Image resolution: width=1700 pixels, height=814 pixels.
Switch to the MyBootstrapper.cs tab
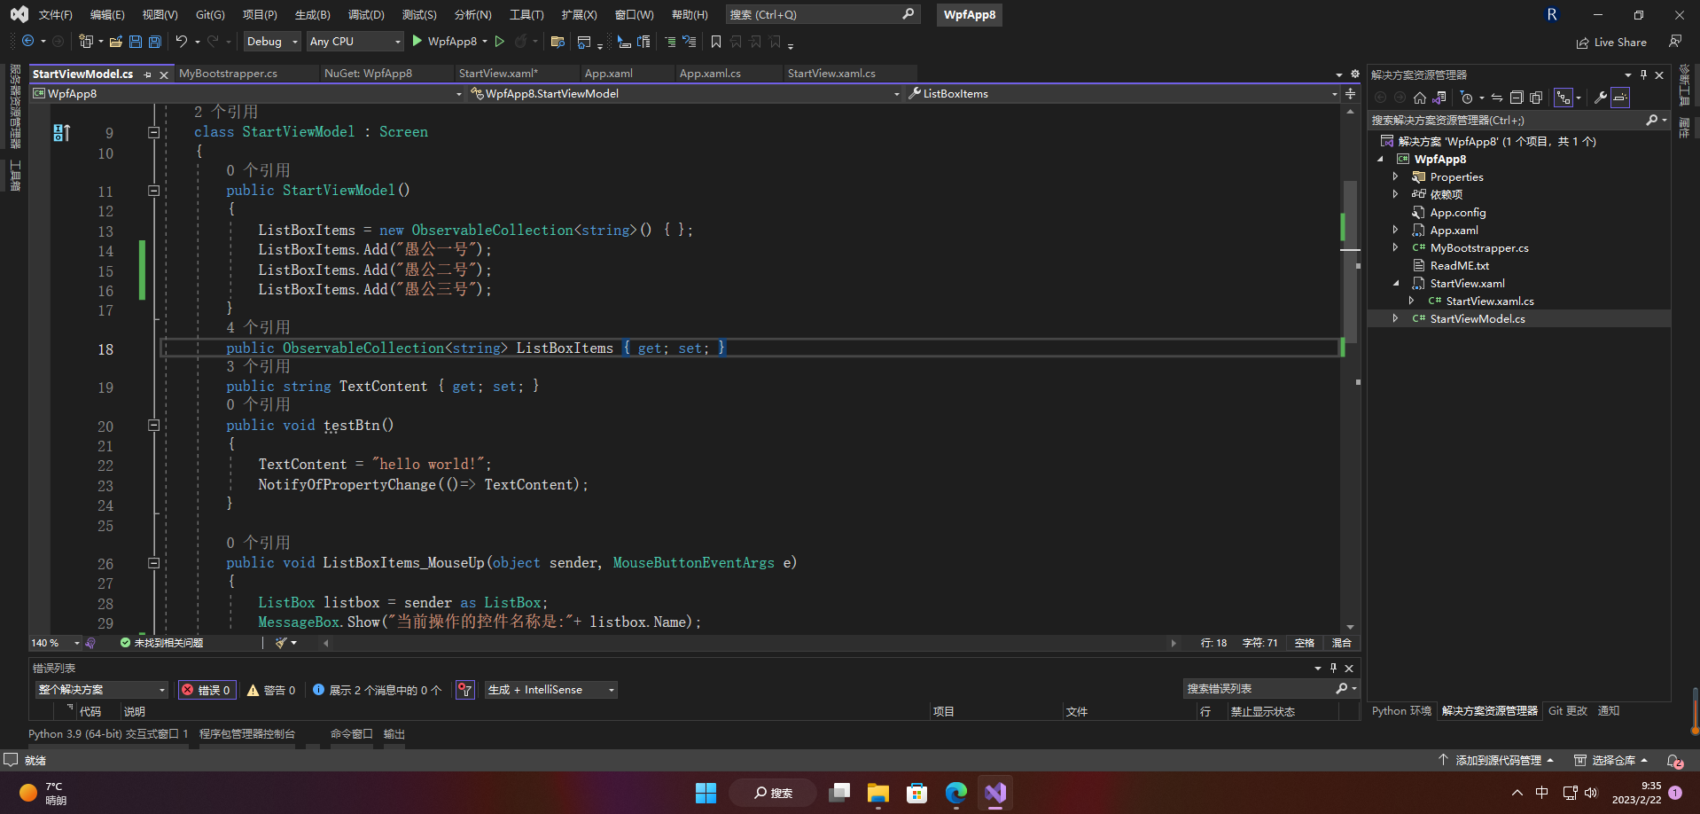click(228, 74)
